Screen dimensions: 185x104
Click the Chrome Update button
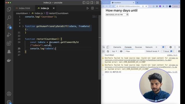pyautogui.click(x=175, y=6)
